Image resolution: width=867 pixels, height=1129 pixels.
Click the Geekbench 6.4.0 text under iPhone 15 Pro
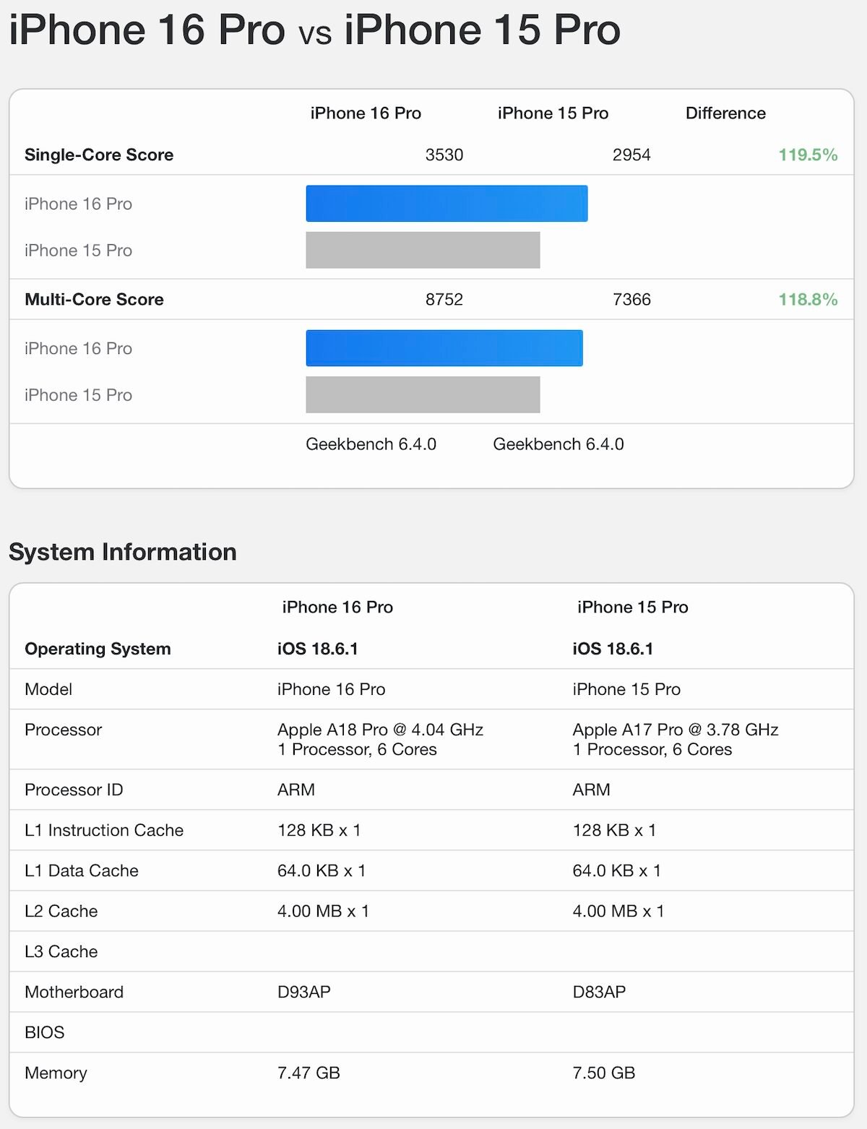[558, 444]
